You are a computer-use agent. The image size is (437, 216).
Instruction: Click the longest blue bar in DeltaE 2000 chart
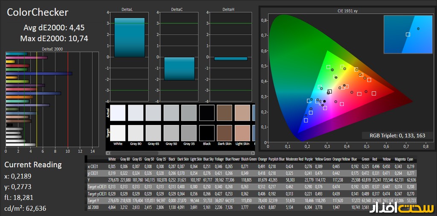[39, 73]
